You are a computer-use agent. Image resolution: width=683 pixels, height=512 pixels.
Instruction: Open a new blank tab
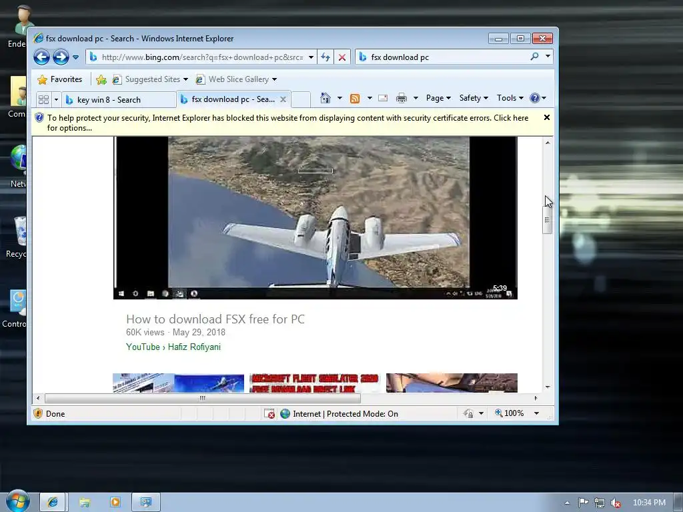coord(301,100)
